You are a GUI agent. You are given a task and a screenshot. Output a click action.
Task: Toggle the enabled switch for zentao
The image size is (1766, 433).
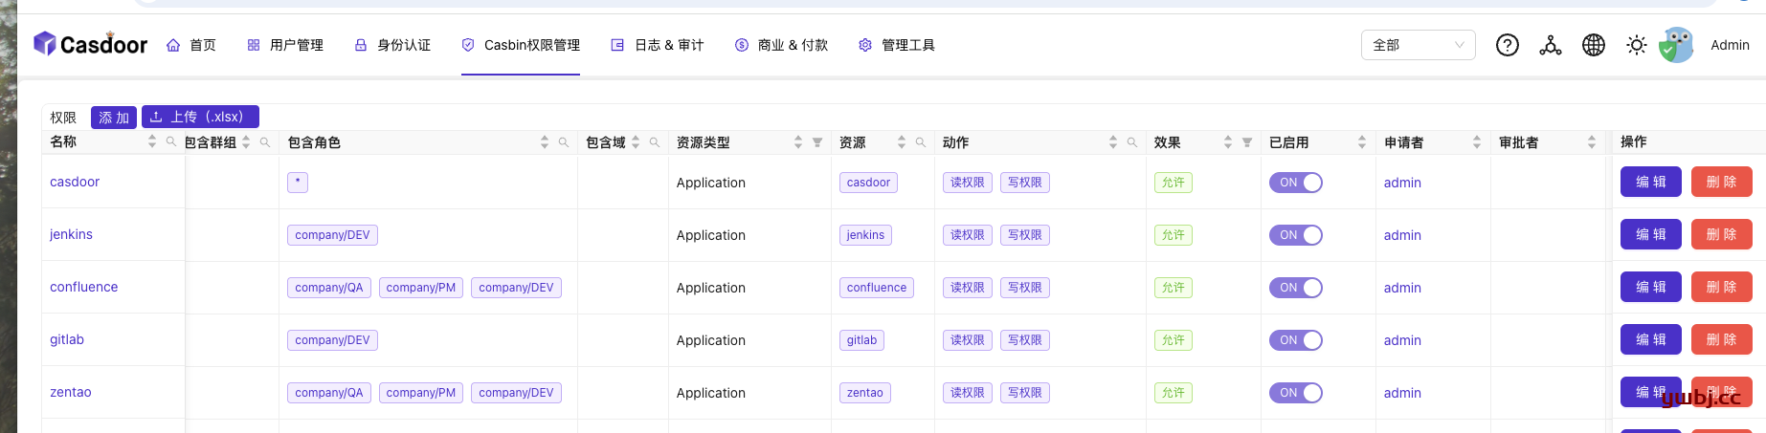(x=1296, y=393)
